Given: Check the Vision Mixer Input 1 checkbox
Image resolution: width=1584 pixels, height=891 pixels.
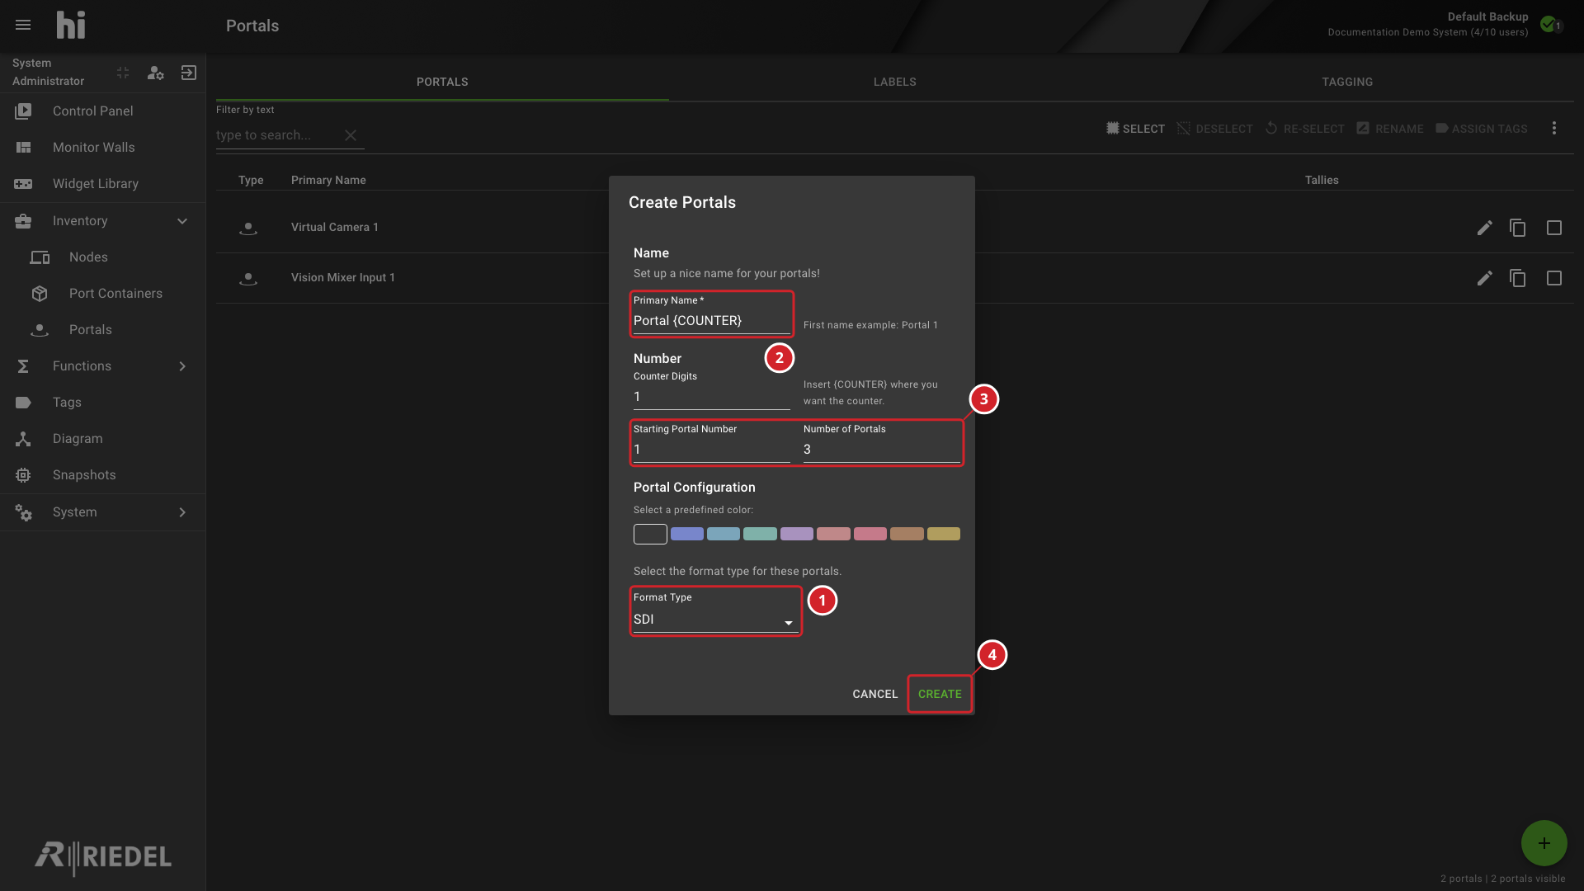Looking at the screenshot, I should (1553, 278).
